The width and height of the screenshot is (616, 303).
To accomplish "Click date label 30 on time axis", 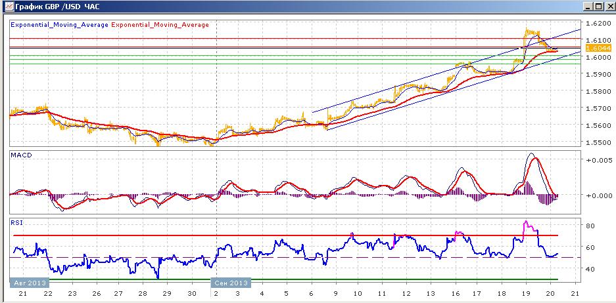I will [192, 294].
